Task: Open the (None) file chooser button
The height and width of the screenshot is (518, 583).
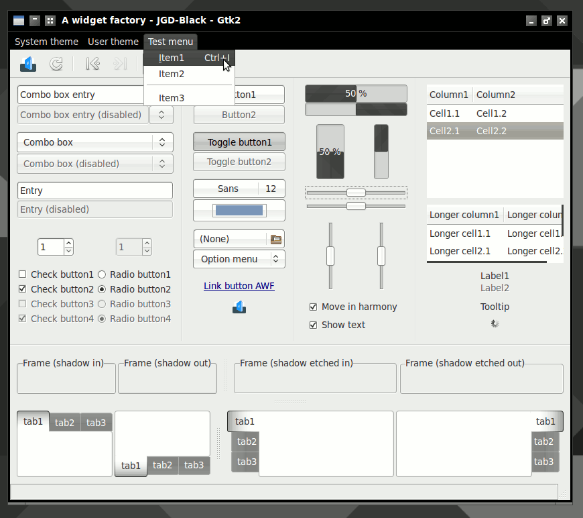Action: [239, 239]
